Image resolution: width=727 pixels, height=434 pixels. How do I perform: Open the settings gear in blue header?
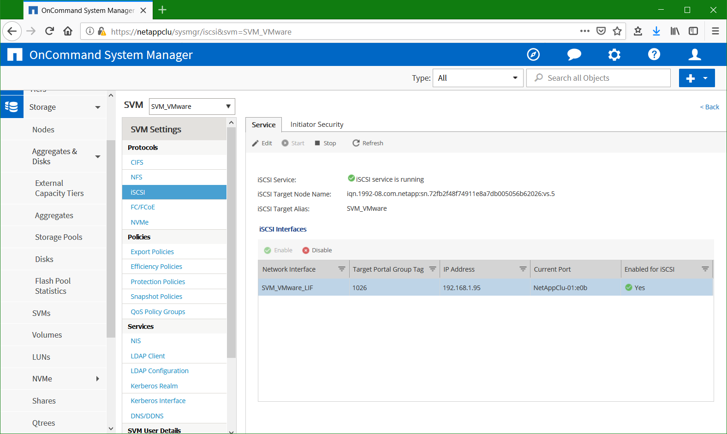click(614, 55)
